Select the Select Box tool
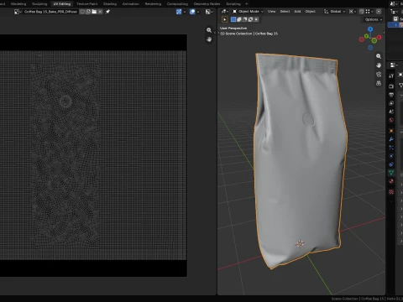Screen dimensions: 403x302 (x=225, y=19)
